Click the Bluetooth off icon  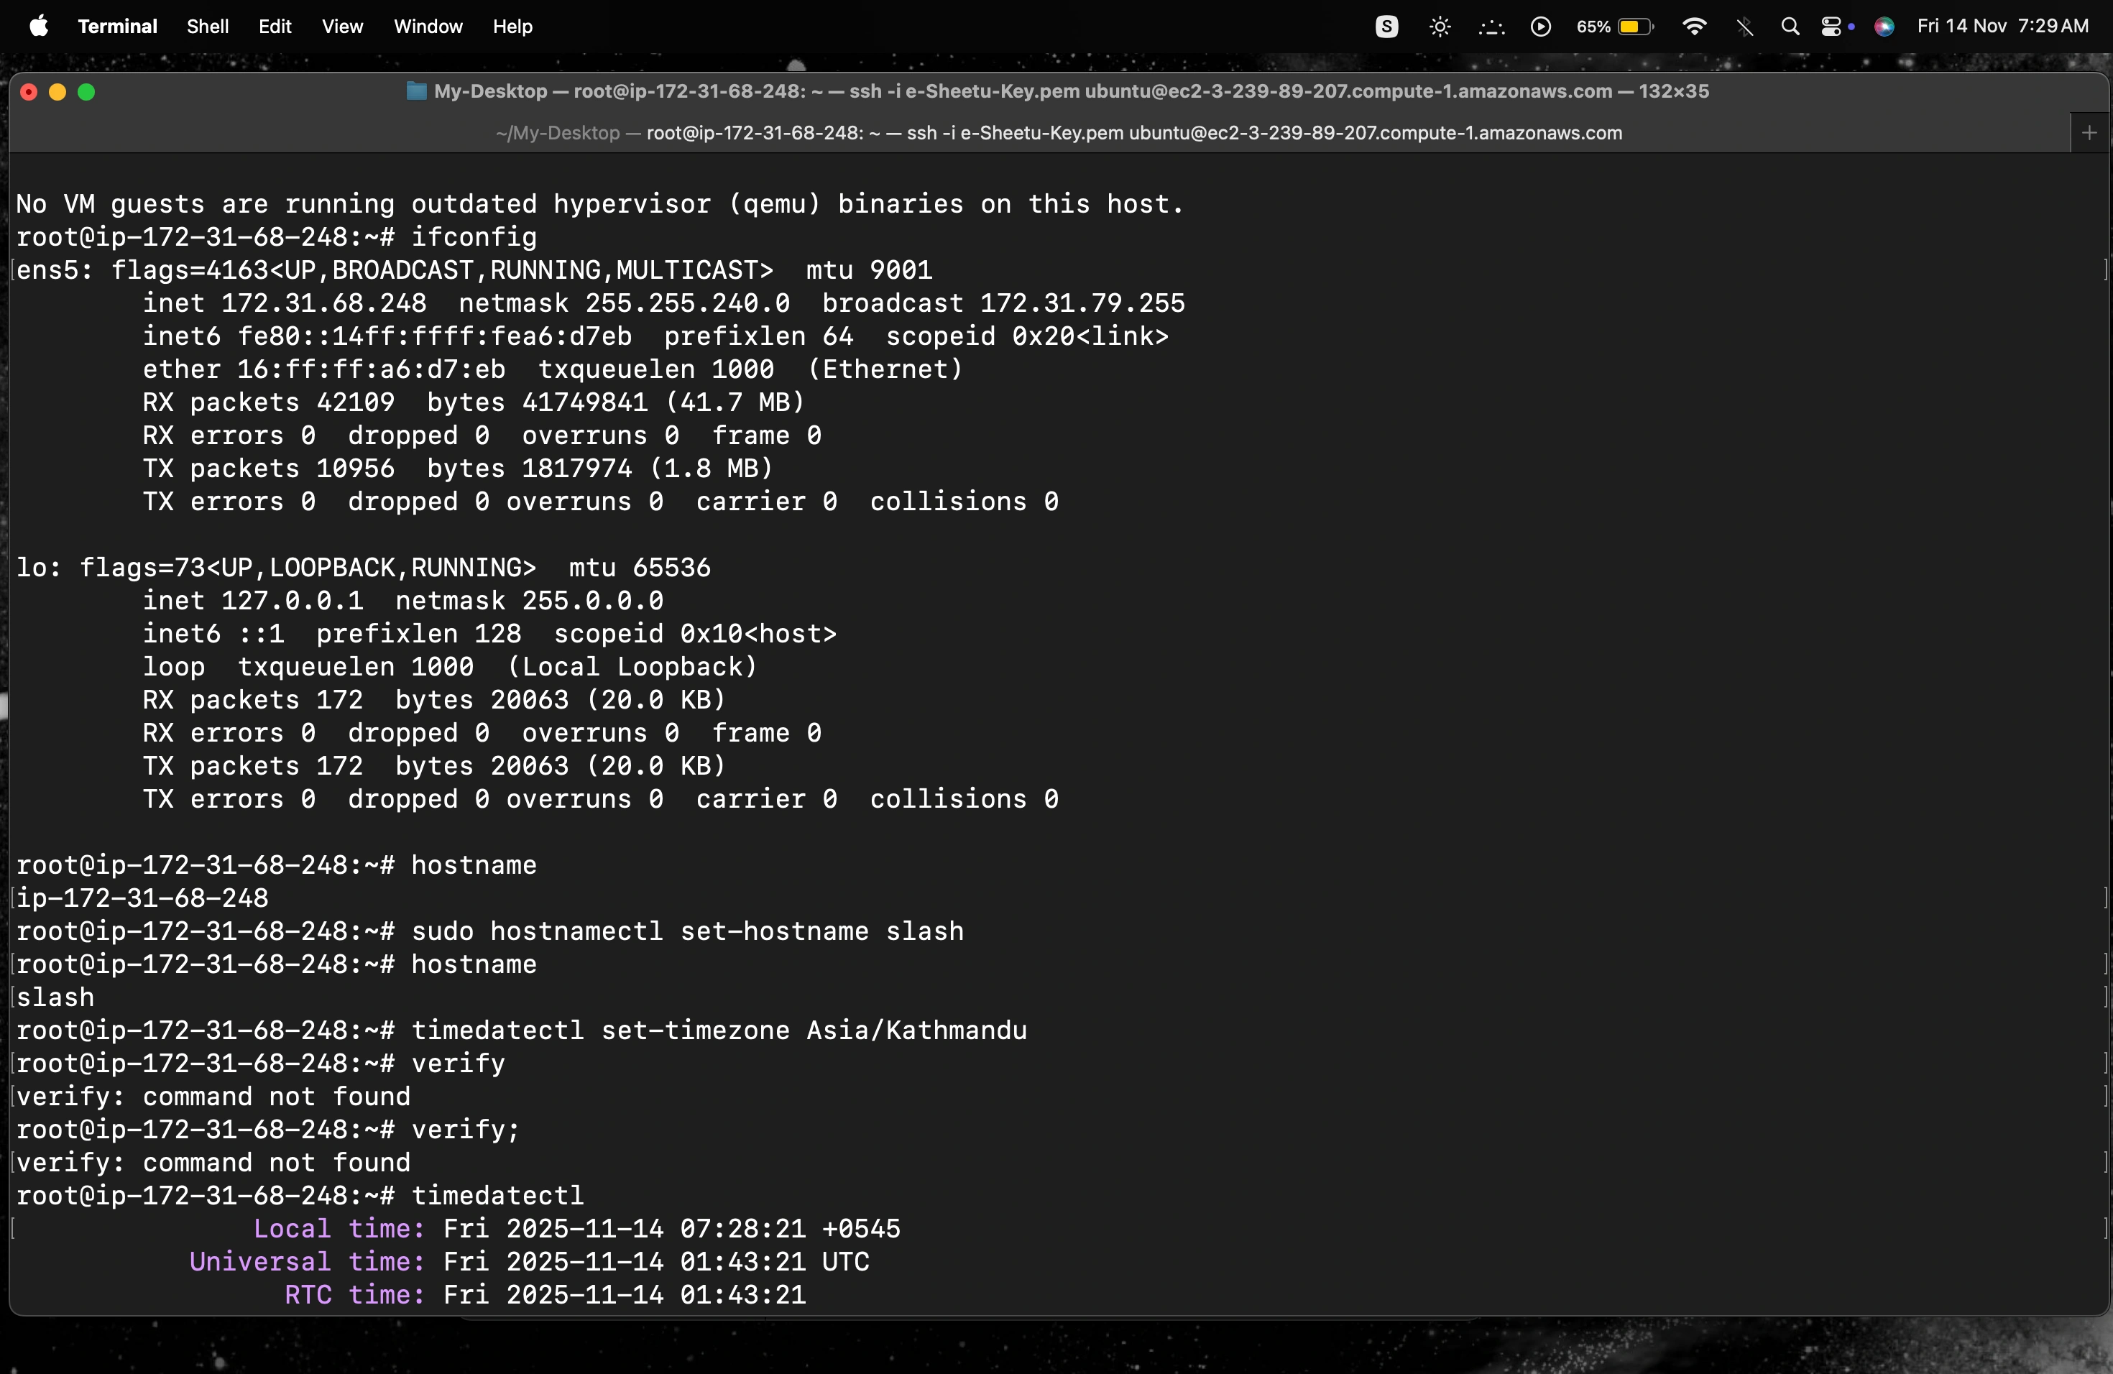pyautogui.click(x=1744, y=27)
